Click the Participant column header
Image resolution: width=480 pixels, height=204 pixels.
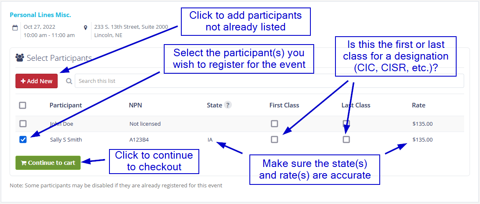(66, 105)
